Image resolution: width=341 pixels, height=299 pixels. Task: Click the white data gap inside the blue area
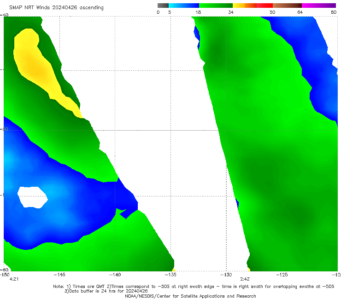tap(32, 197)
